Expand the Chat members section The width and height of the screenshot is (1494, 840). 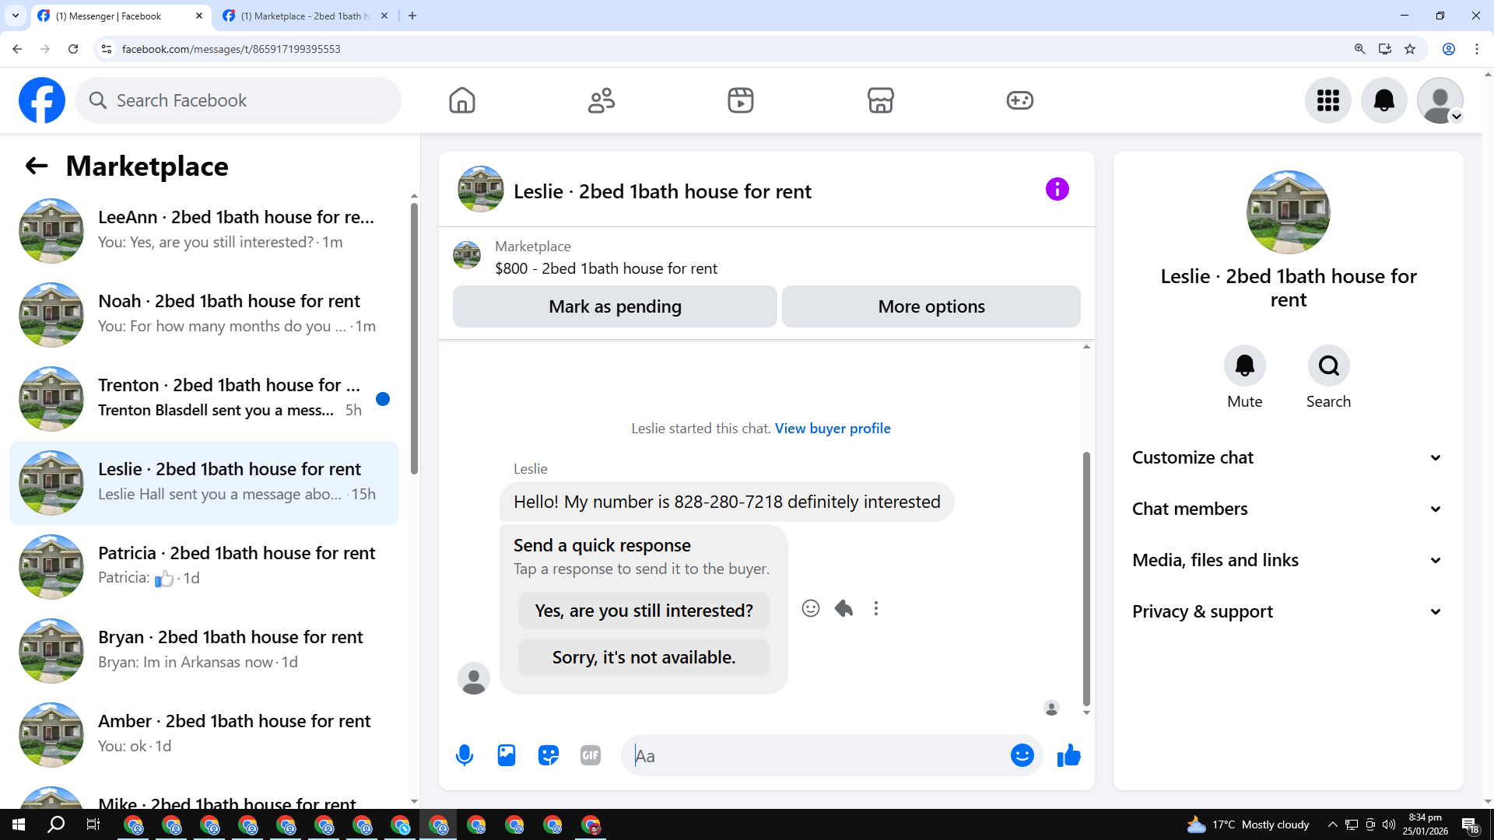[1289, 509]
